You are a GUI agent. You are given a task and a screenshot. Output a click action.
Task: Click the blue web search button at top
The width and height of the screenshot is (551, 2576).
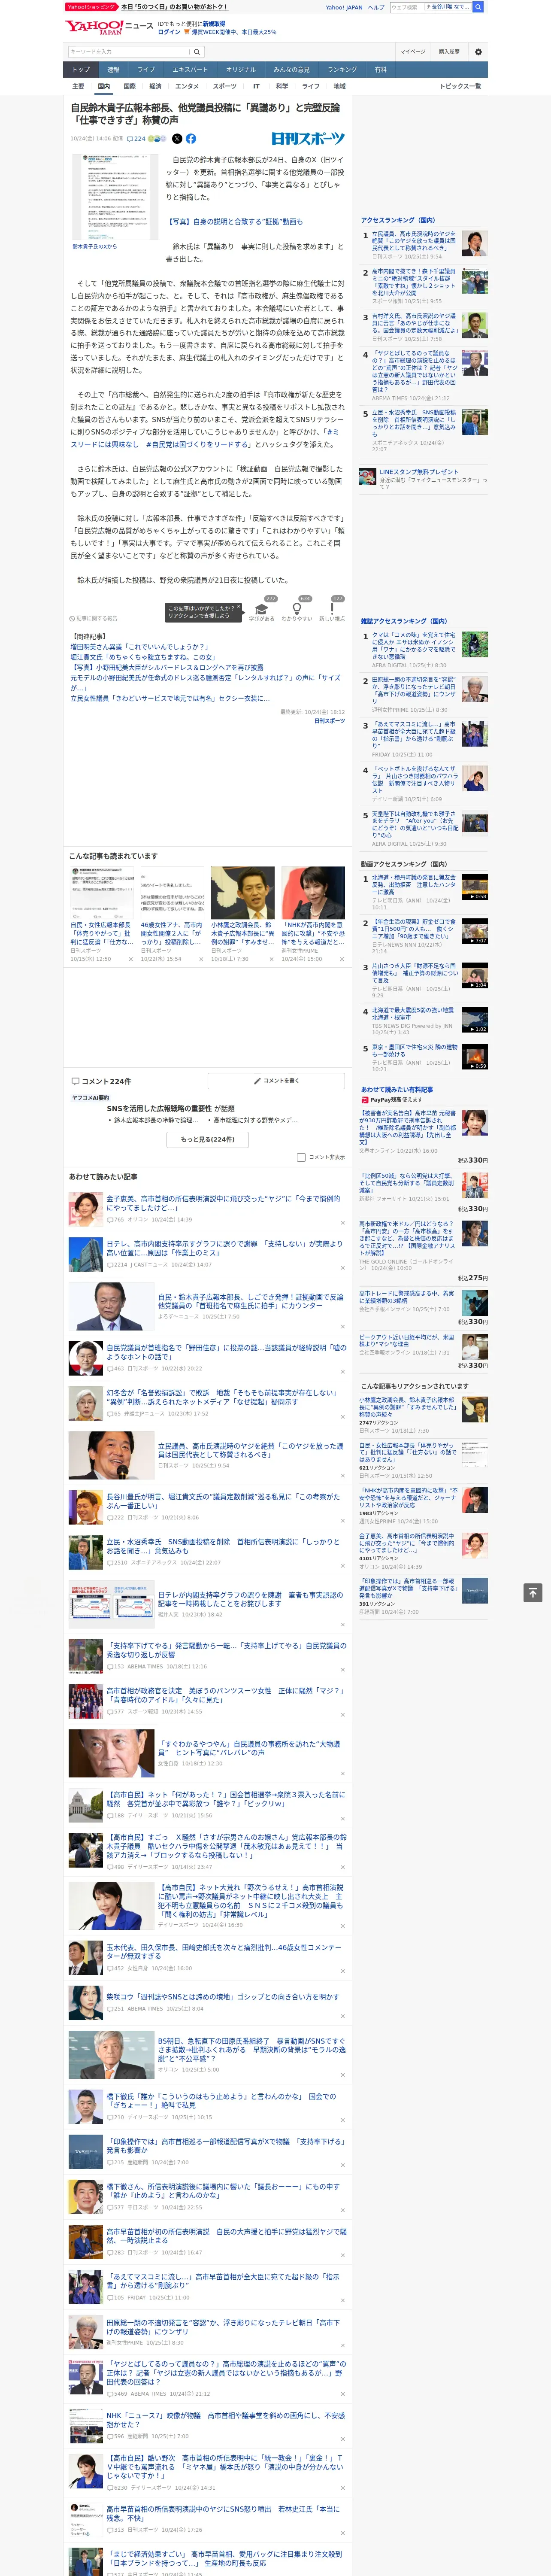pos(478,7)
